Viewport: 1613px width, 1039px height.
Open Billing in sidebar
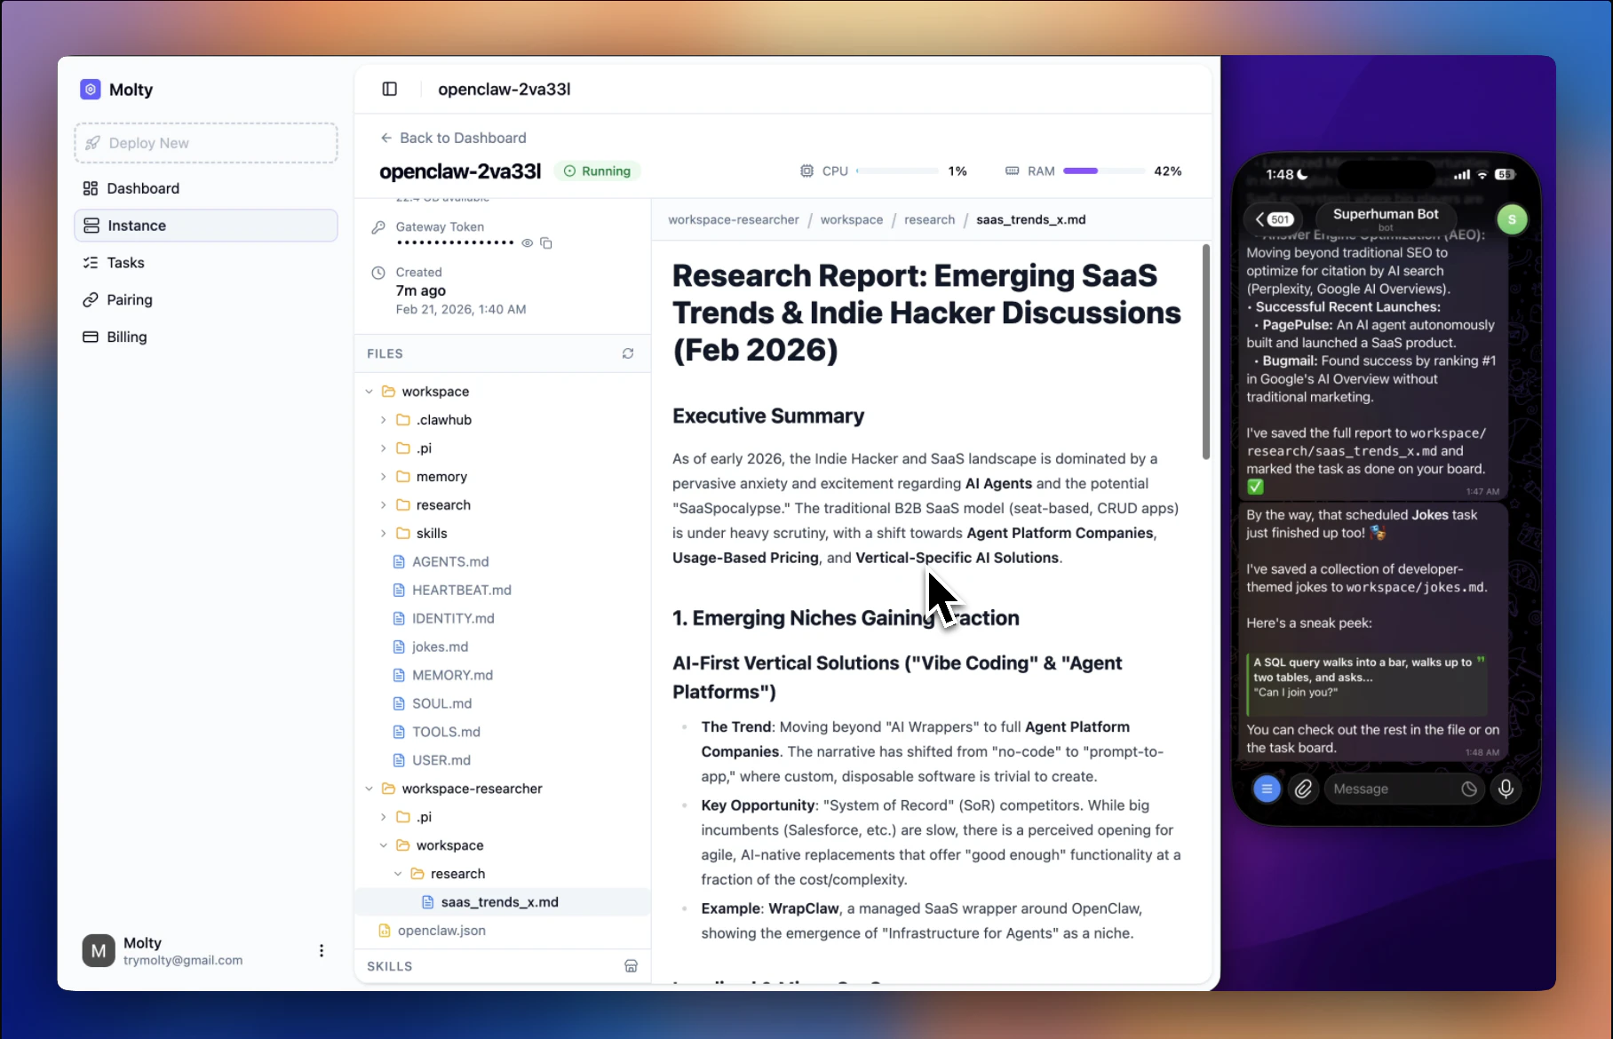tap(206, 337)
